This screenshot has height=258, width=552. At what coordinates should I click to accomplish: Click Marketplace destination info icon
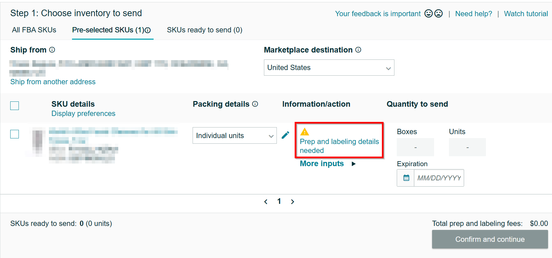click(358, 50)
